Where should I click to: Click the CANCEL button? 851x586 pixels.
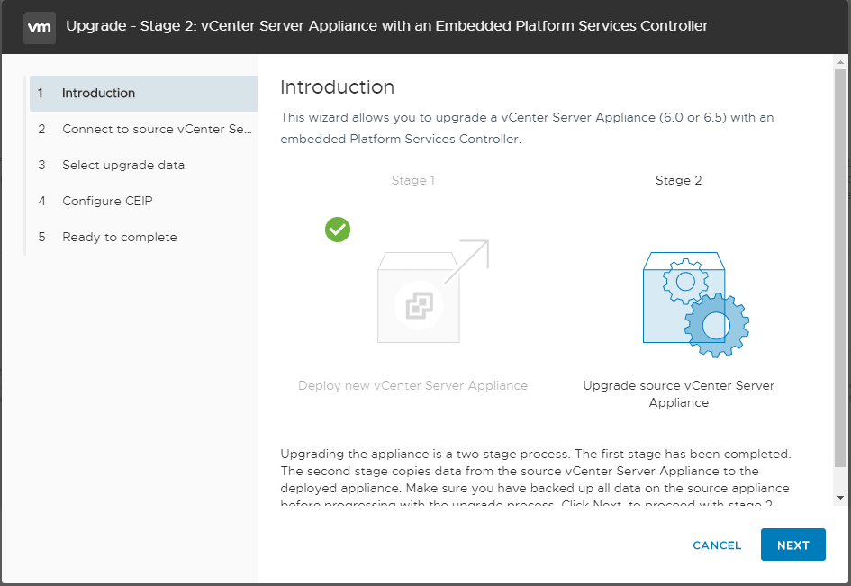click(x=717, y=545)
